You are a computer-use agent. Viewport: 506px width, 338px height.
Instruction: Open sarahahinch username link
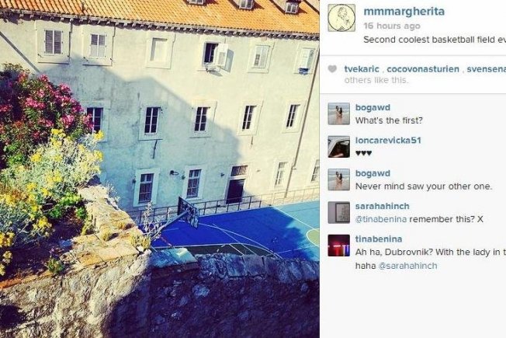382,206
